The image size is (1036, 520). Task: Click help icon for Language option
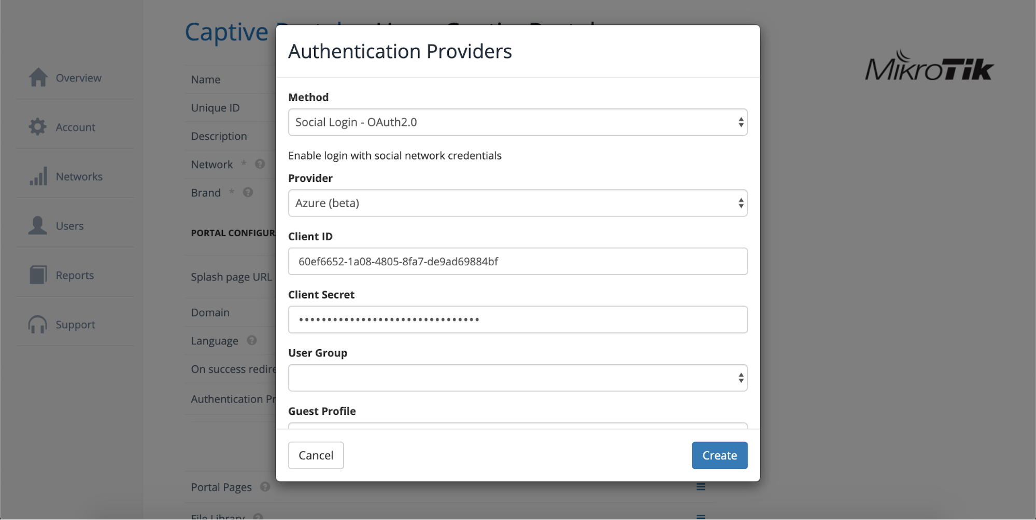(252, 340)
